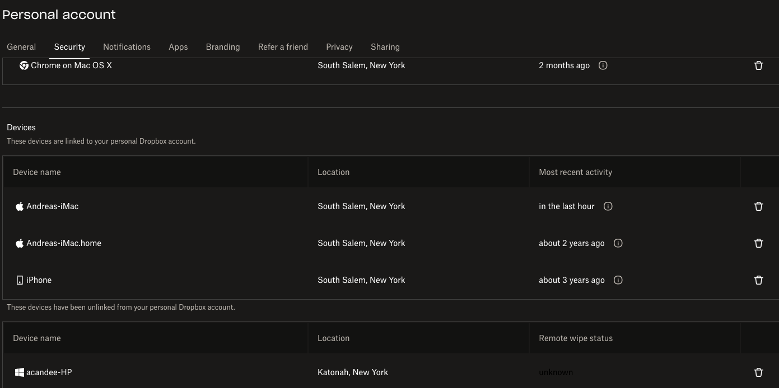Click the Security tab
This screenshot has width=779, height=388.
(69, 47)
